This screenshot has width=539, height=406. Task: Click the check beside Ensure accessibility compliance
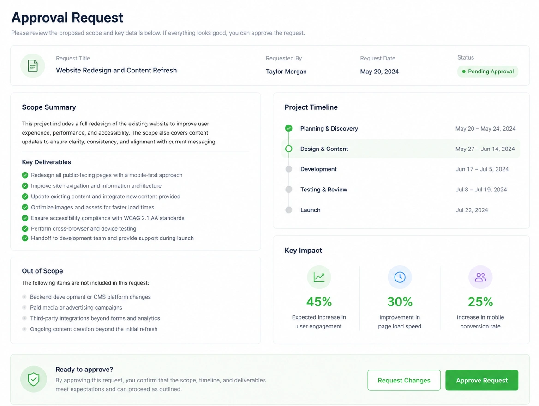(x=25, y=218)
